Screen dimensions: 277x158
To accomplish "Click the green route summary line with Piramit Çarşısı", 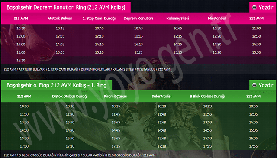I will [x=80, y=155].
